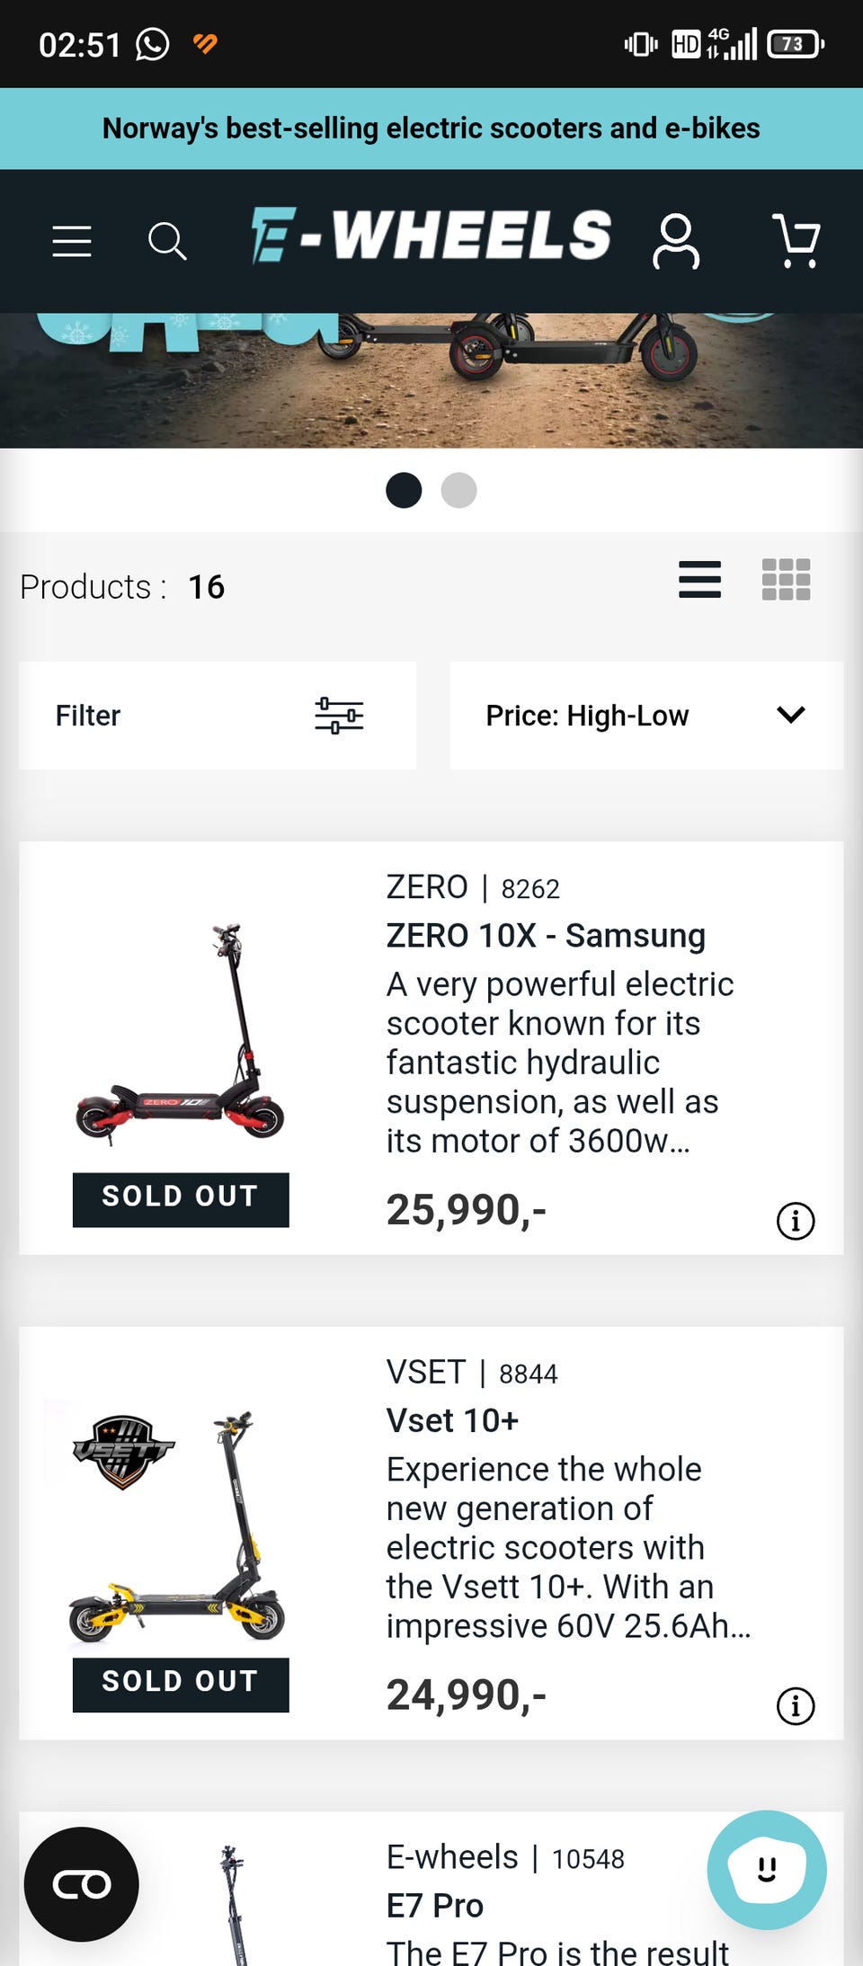Screen dimensions: 863x1966
Task: Open the Vset 10+ product title
Action: pos(452,1421)
